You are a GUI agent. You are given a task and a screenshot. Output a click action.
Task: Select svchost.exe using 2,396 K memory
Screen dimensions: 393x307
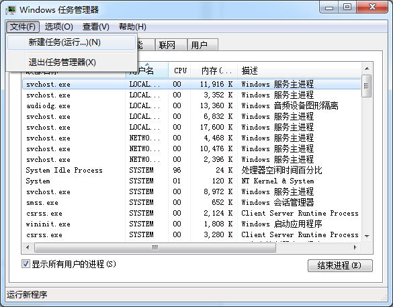pos(191,159)
